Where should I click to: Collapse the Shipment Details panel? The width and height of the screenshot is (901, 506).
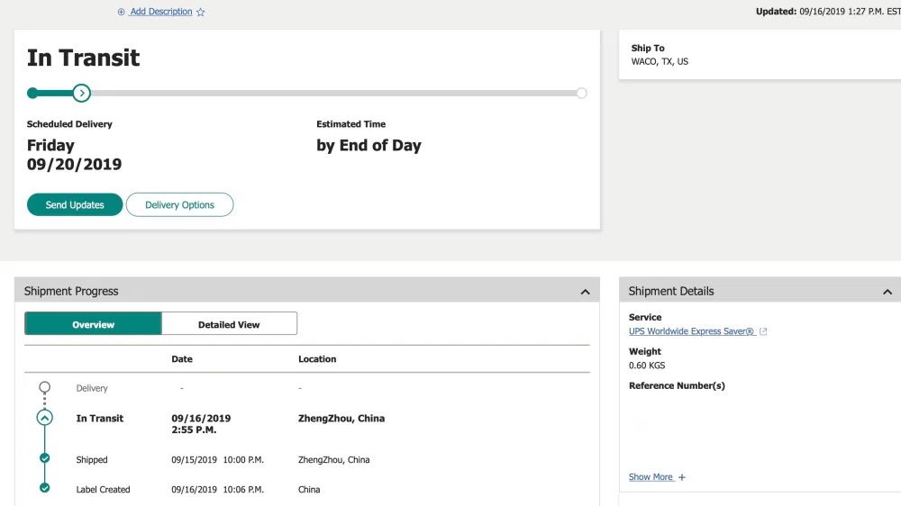[887, 292]
